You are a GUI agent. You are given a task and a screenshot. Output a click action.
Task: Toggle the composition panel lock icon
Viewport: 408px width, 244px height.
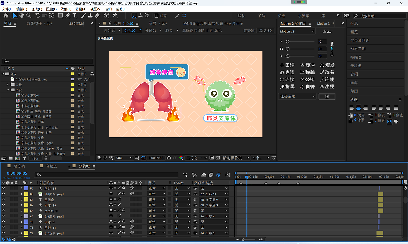110,23
